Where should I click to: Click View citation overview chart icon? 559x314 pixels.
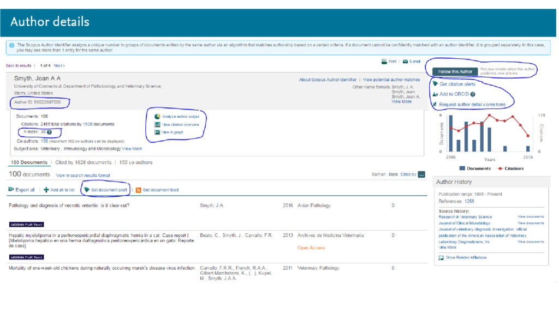pyautogui.click(x=157, y=125)
